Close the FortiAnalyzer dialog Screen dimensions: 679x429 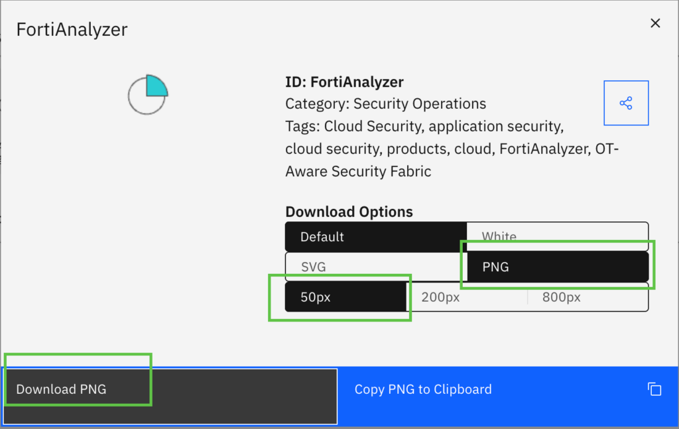pos(655,23)
